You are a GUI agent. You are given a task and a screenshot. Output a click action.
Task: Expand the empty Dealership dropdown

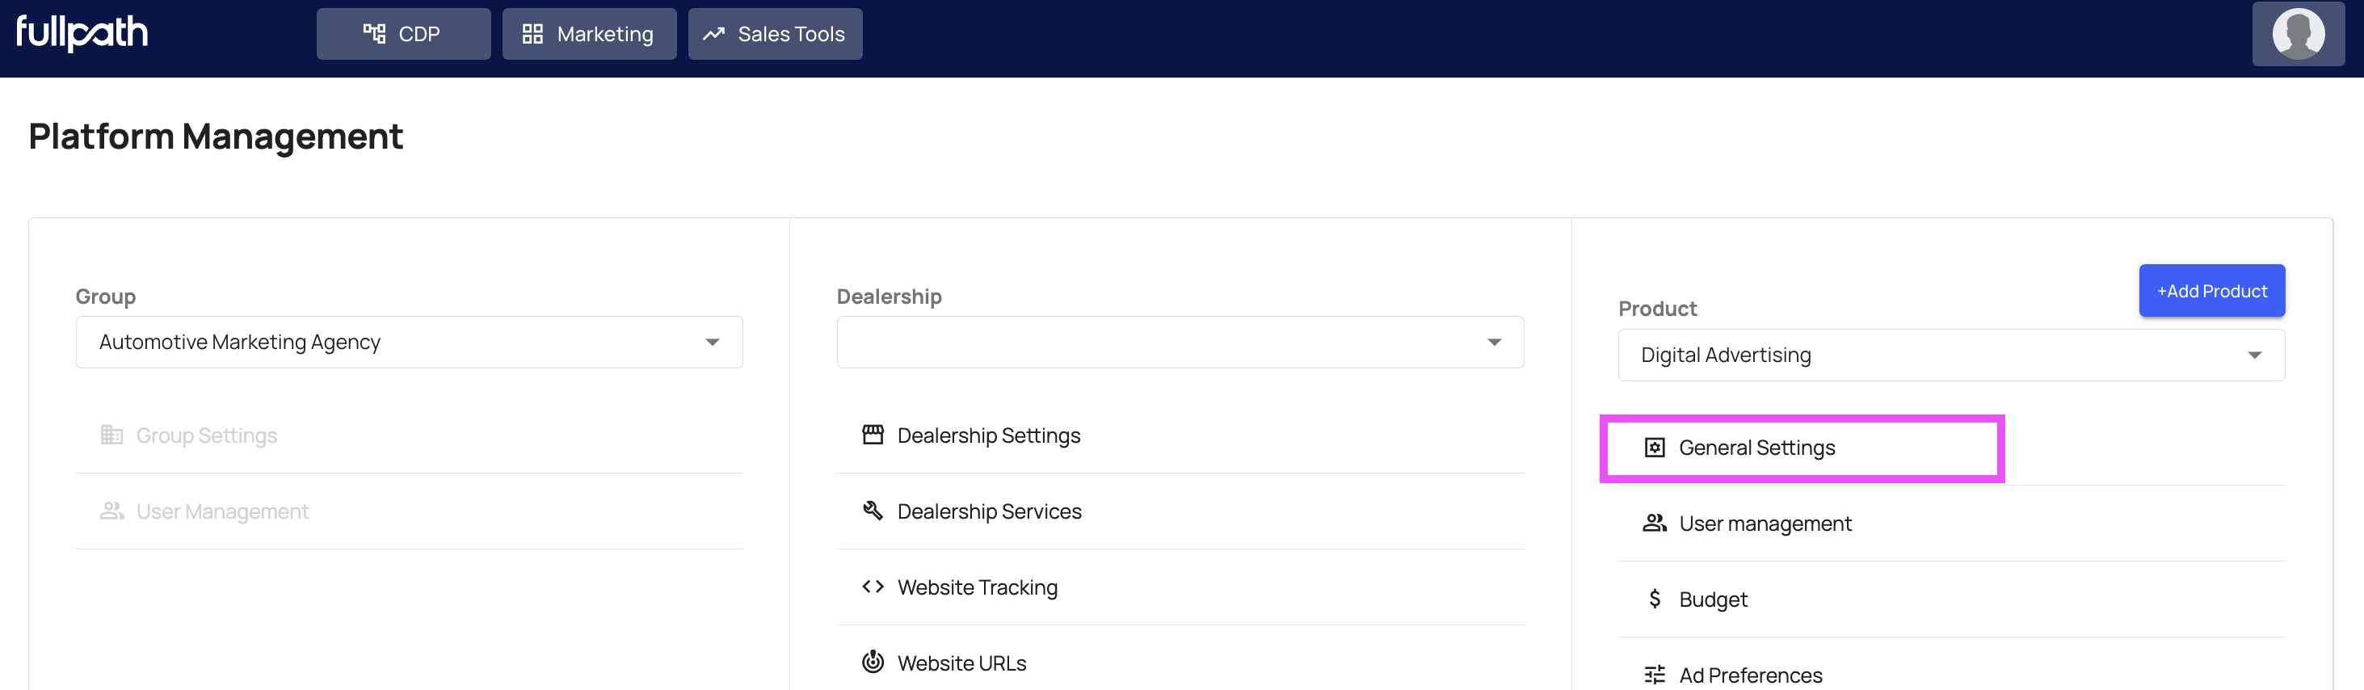(x=1493, y=343)
